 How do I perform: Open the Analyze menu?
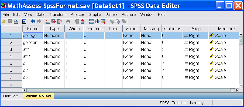coord(77,14)
